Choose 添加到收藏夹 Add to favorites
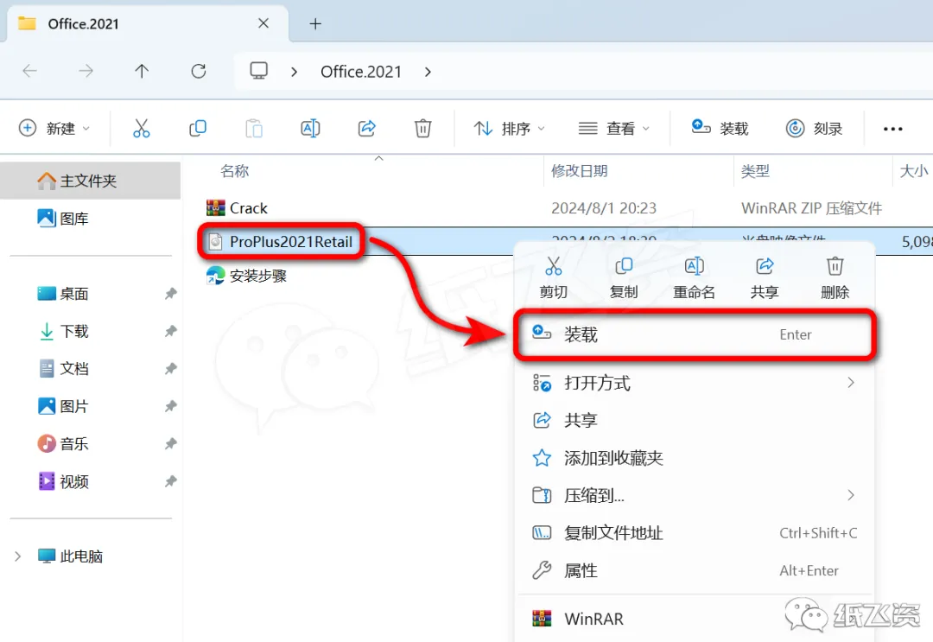 tap(695, 458)
